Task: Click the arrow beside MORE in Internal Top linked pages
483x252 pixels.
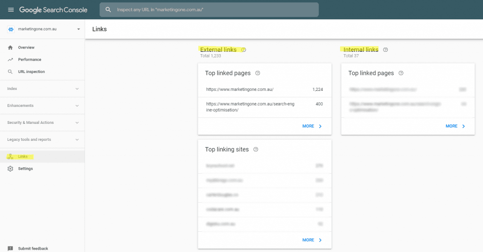Action: point(464,126)
